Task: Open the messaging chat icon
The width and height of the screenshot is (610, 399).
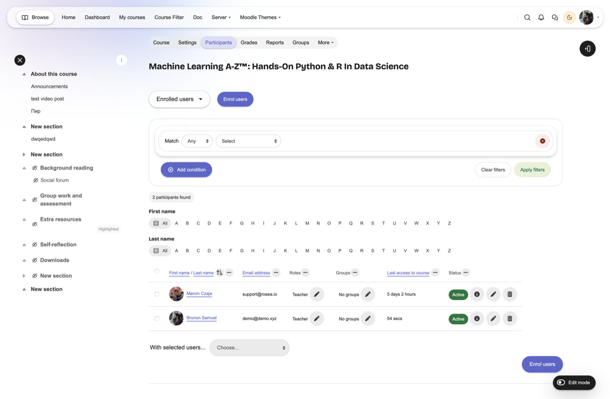Action: pyautogui.click(x=555, y=18)
